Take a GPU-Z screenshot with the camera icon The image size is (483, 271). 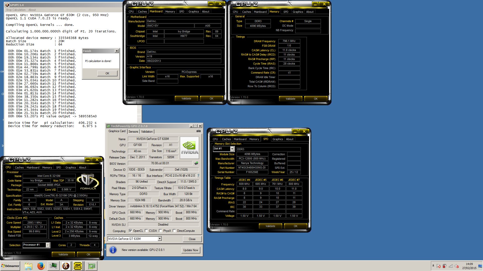click(x=199, y=131)
